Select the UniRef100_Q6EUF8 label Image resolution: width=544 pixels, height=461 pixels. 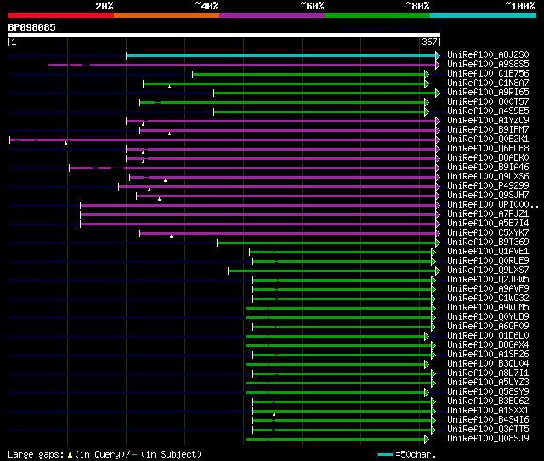pos(488,149)
